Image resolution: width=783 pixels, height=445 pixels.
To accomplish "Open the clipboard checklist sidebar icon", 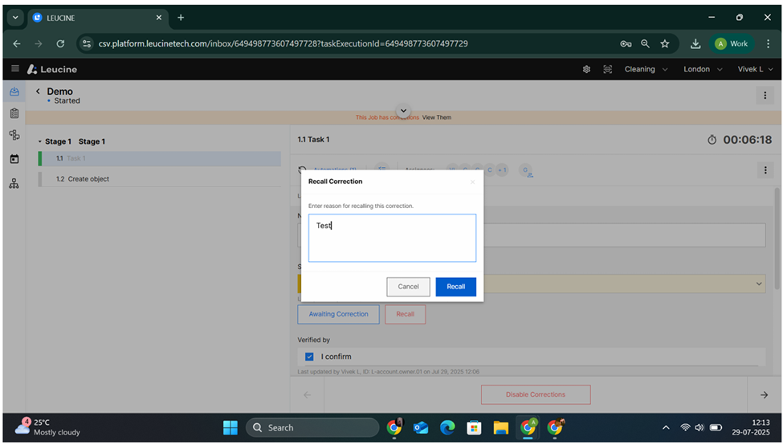I will click(x=14, y=114).
